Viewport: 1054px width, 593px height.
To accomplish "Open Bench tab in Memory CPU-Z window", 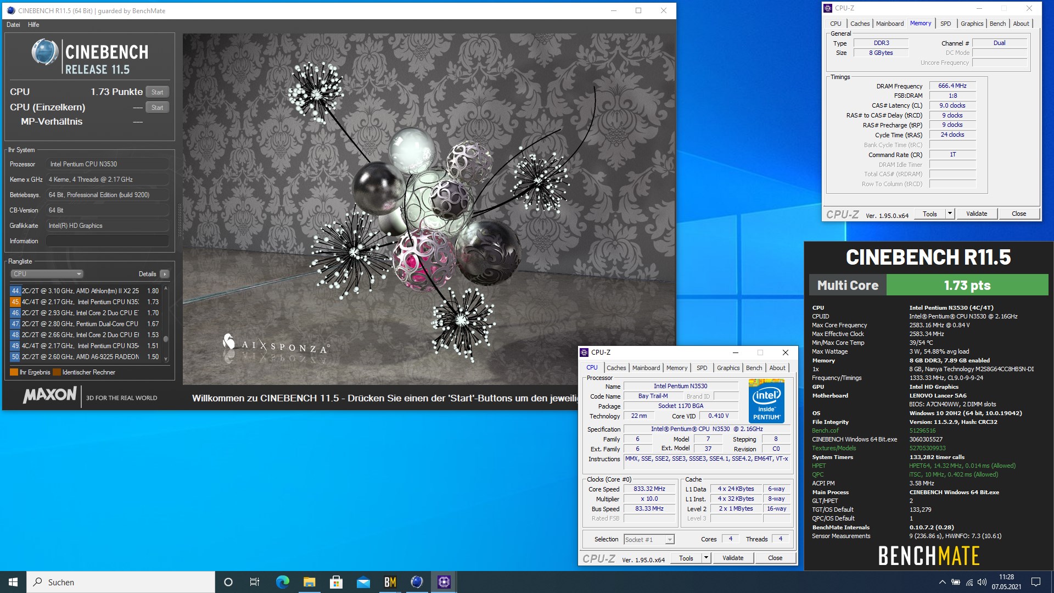I will pyautogui.click(x=997, y=24).
